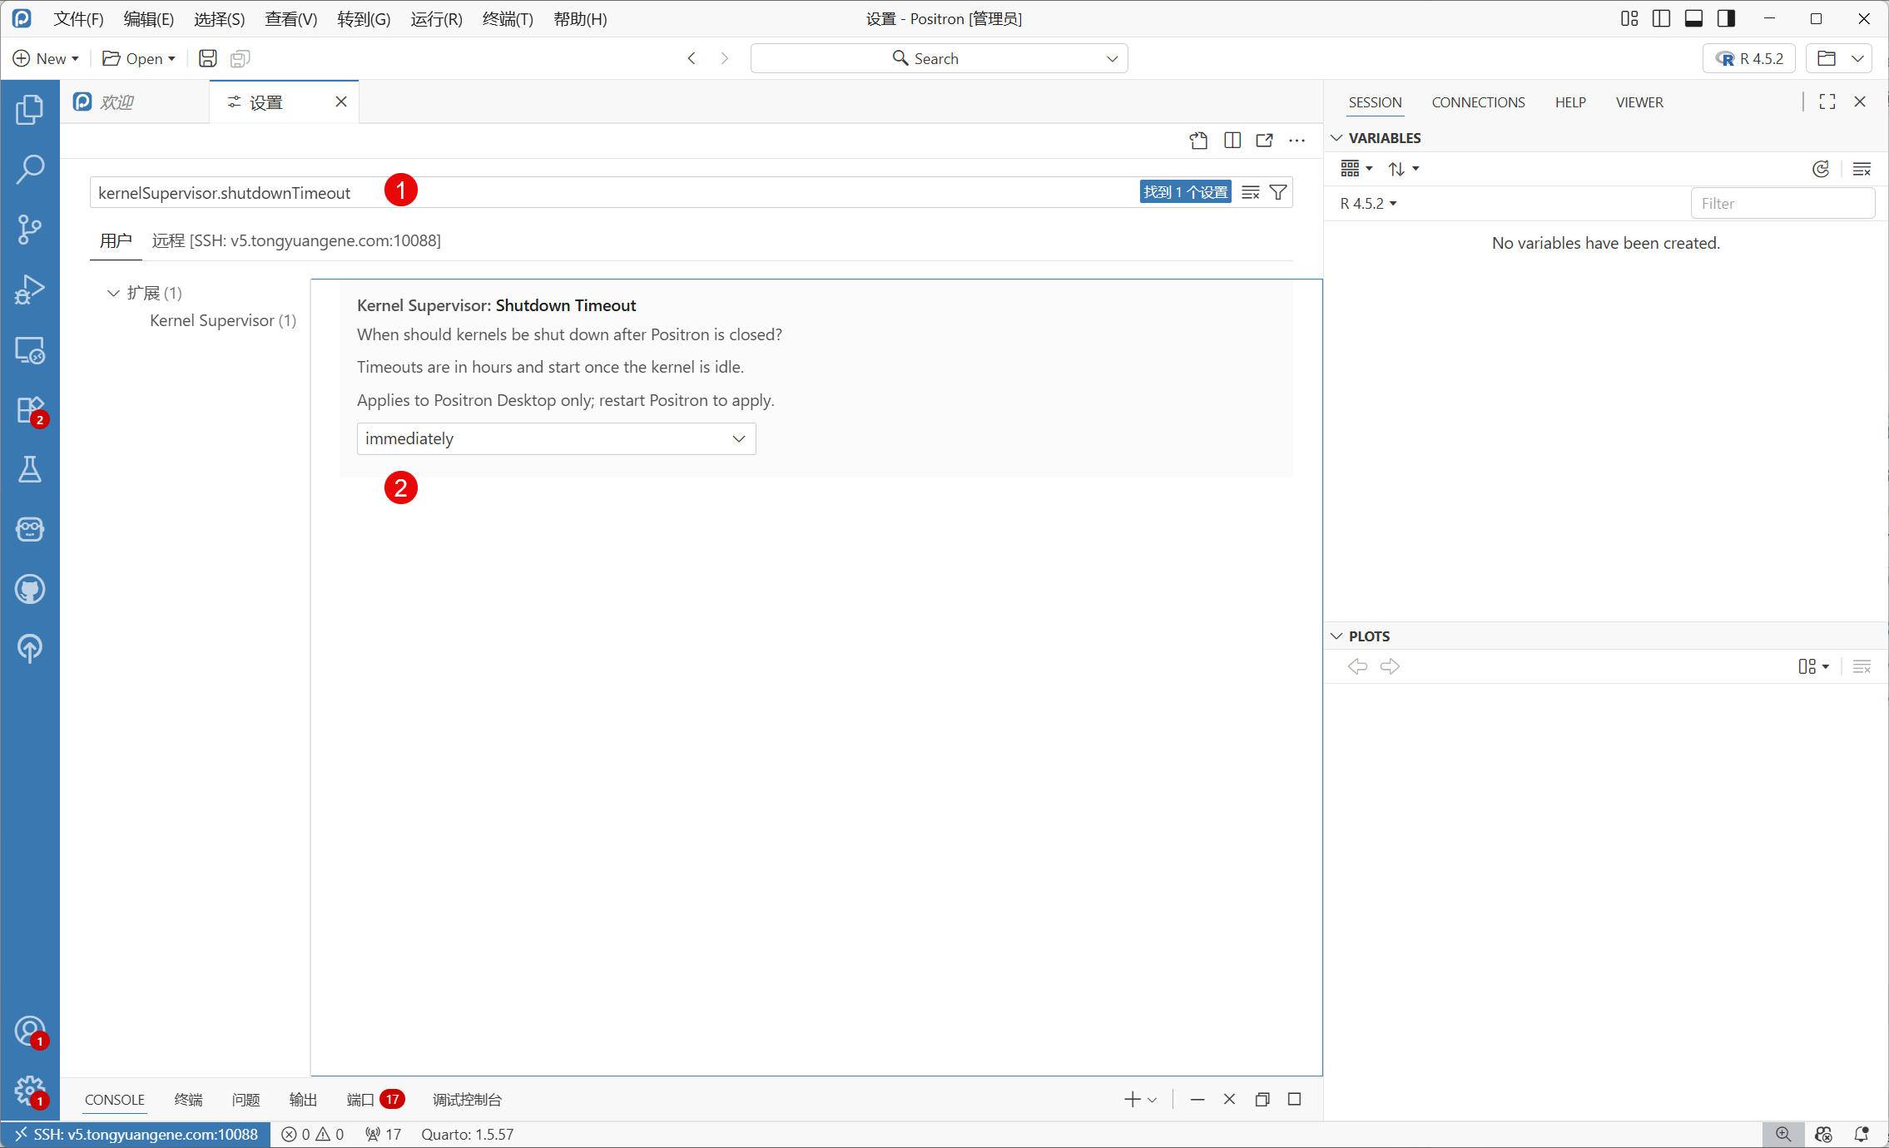Open the Shutdown Timeout dropdown
The height and width of the screenshot is (1148, 1889).
coord(557,438)
